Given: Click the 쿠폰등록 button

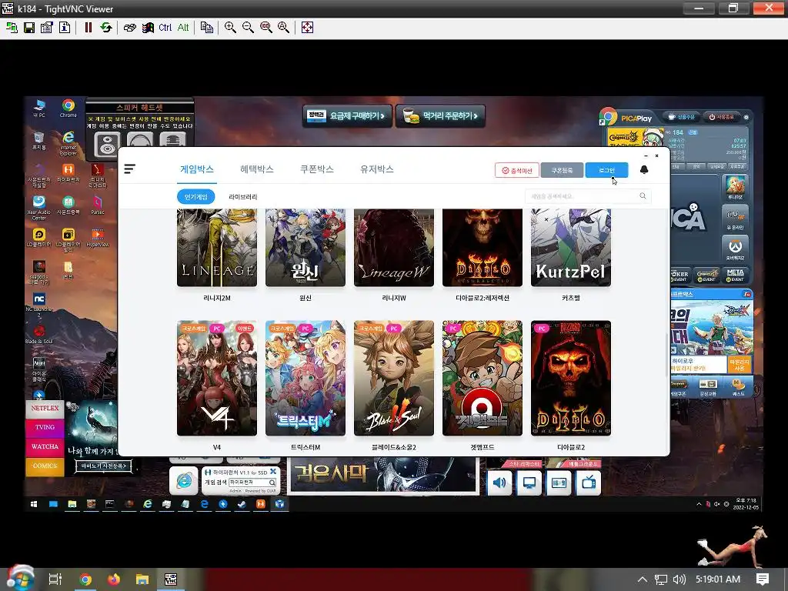Looking at the screenshot, I should (x=562, y=170).
